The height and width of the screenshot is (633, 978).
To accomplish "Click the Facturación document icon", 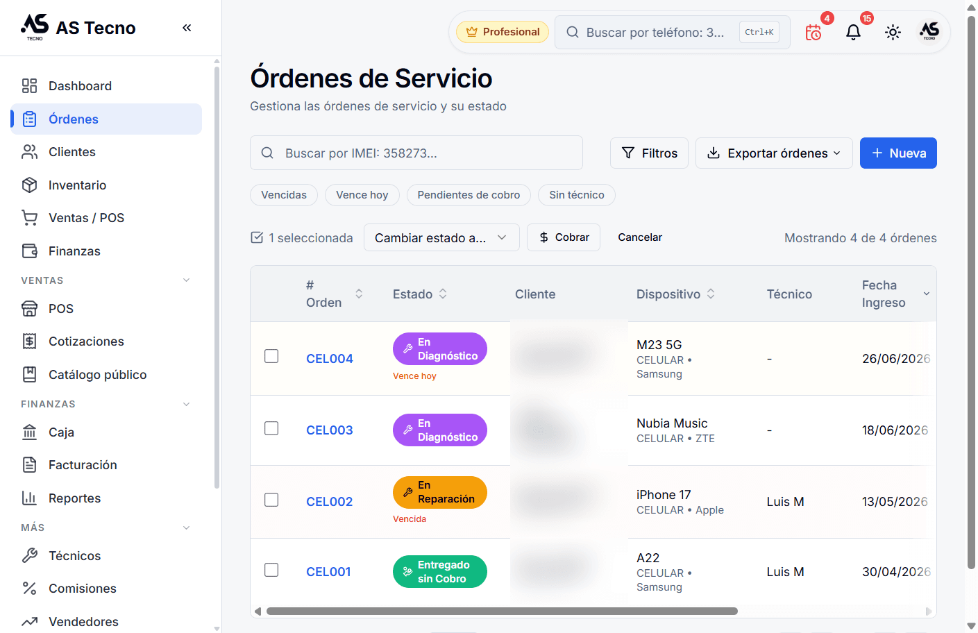I will coord(29,465).
